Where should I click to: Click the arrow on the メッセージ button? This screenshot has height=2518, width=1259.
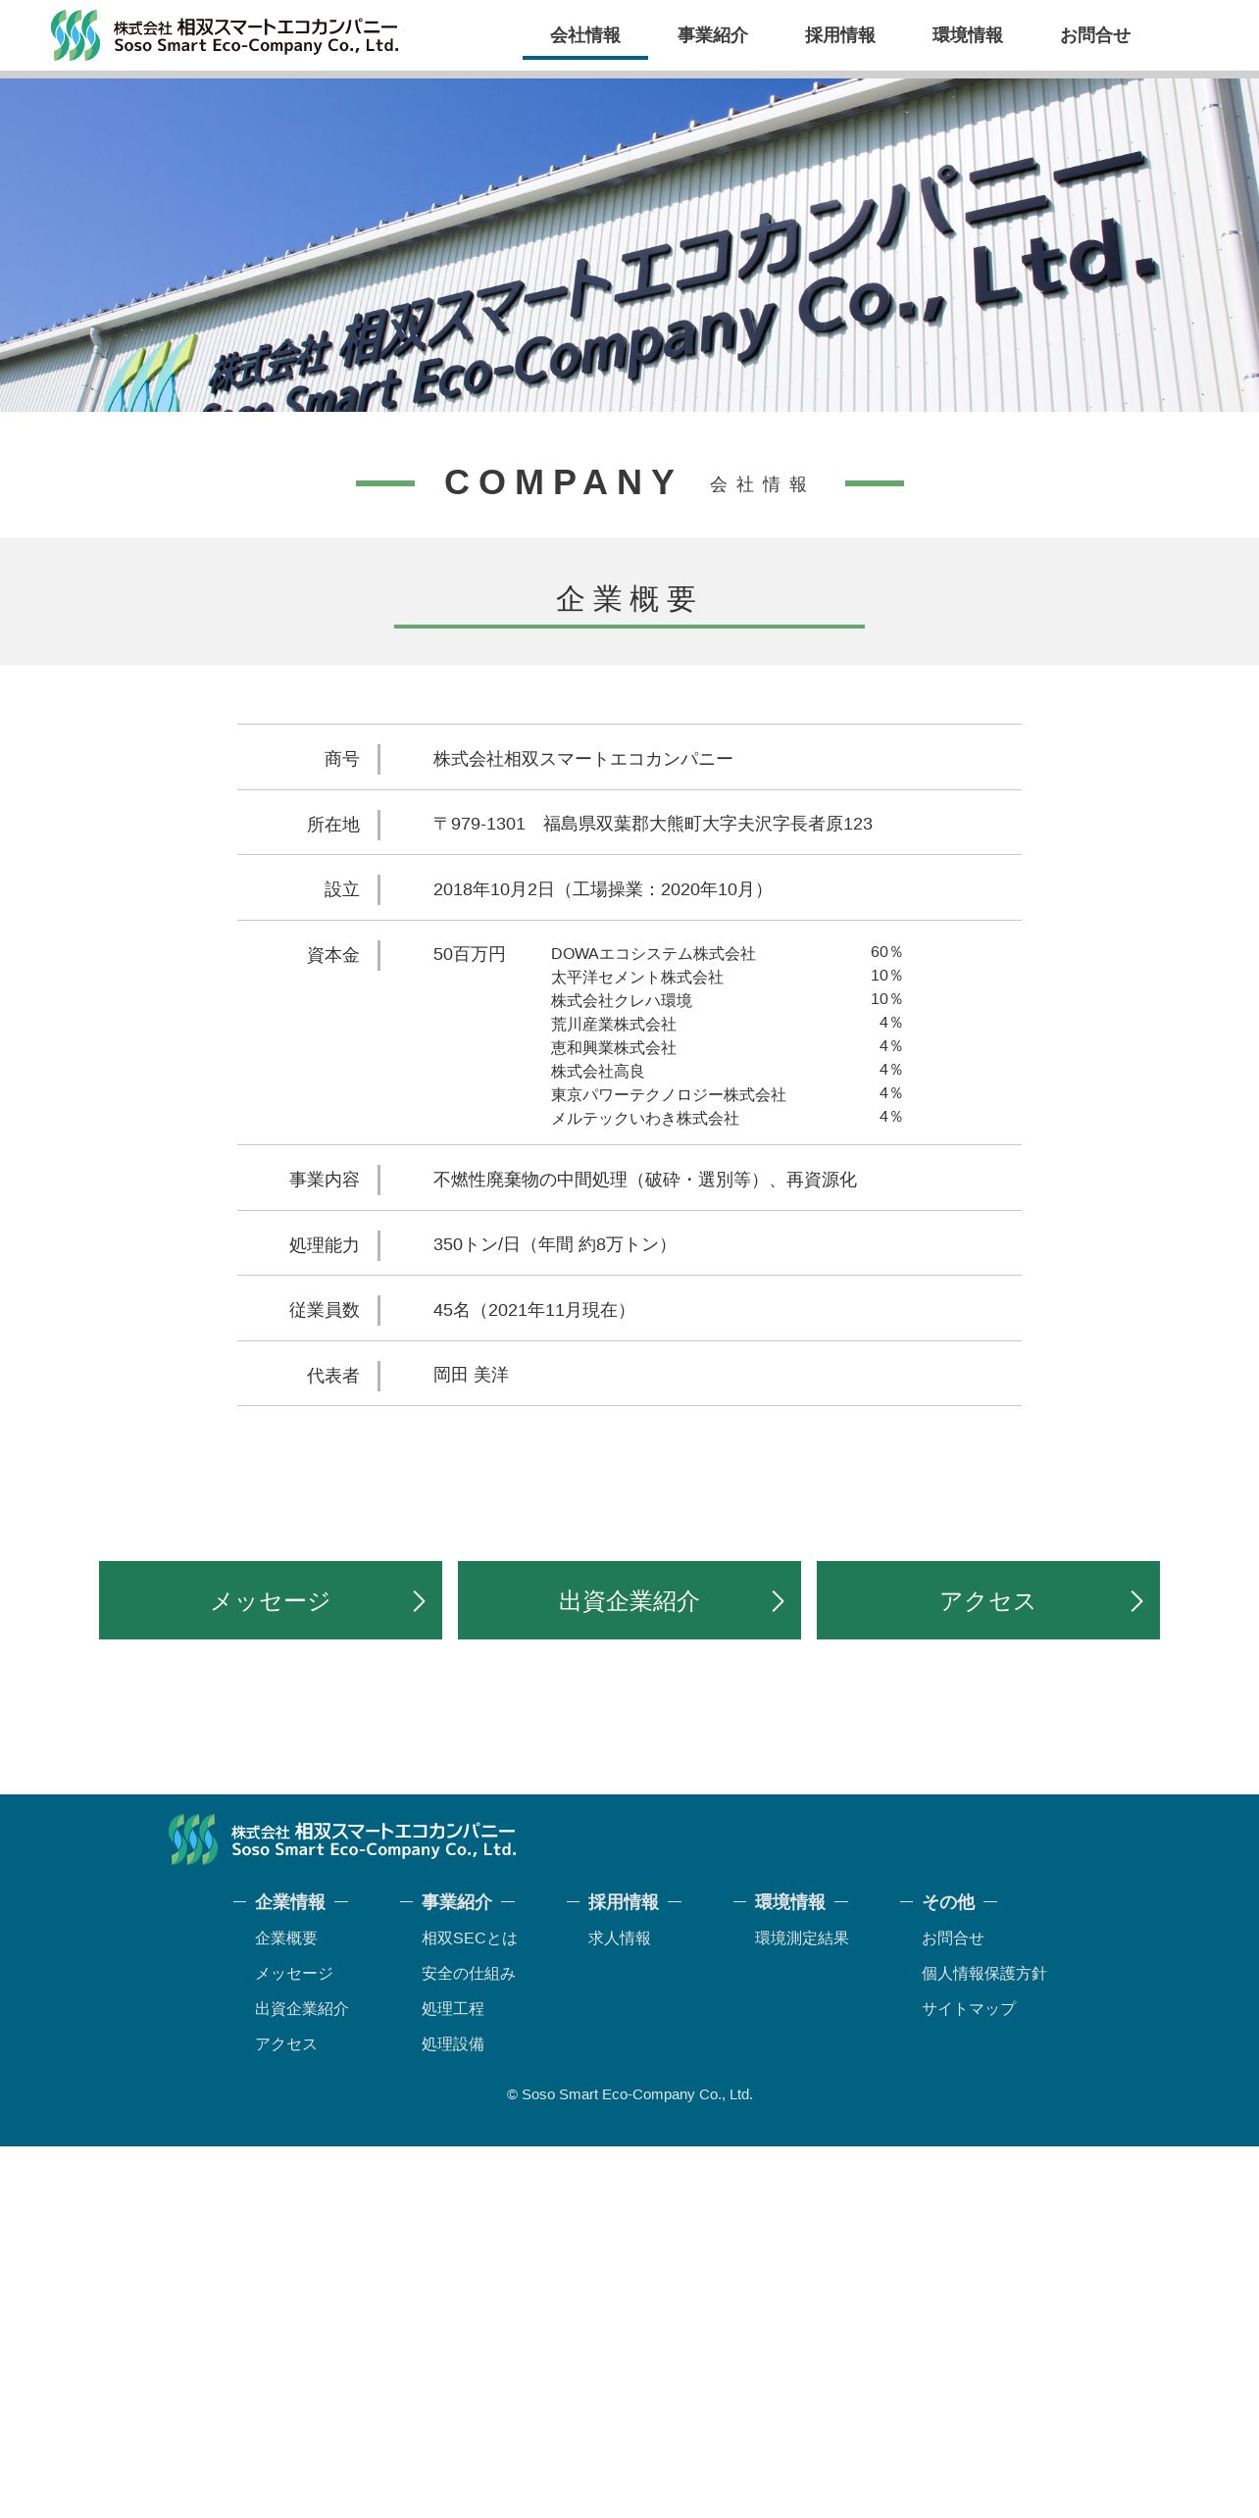coord(420,1600)
